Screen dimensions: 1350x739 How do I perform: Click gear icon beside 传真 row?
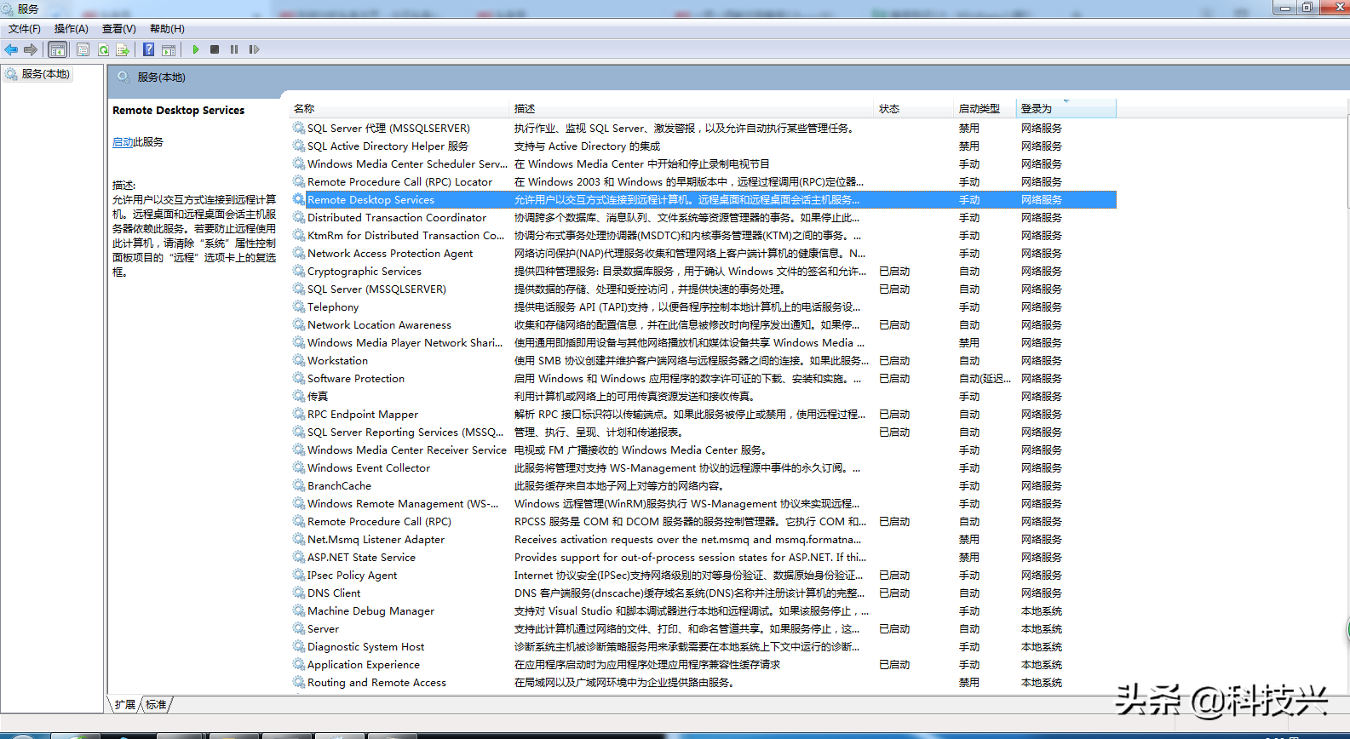pyautogui.click(x=299, y=396)
